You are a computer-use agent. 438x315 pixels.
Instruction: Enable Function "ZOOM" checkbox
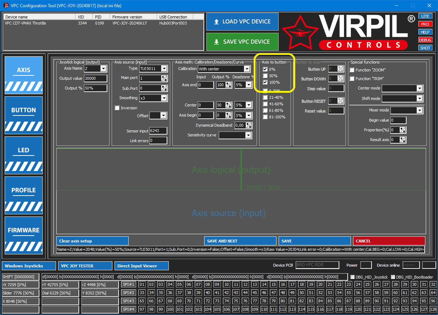(352, 70)
